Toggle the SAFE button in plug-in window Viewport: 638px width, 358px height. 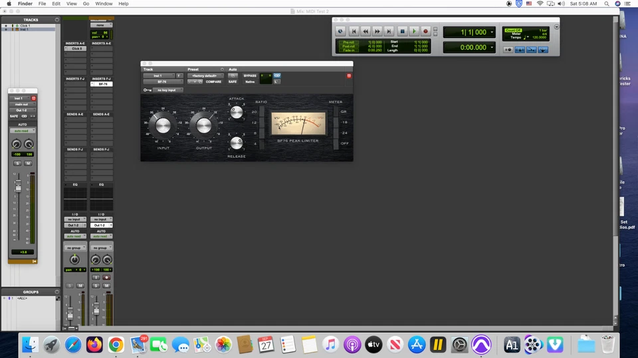(233, 82)
